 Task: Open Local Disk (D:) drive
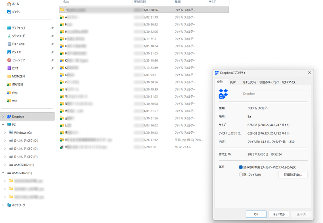[x=23, y=141]
